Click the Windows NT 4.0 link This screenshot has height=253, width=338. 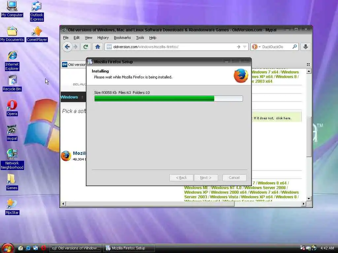click(226, 187)
